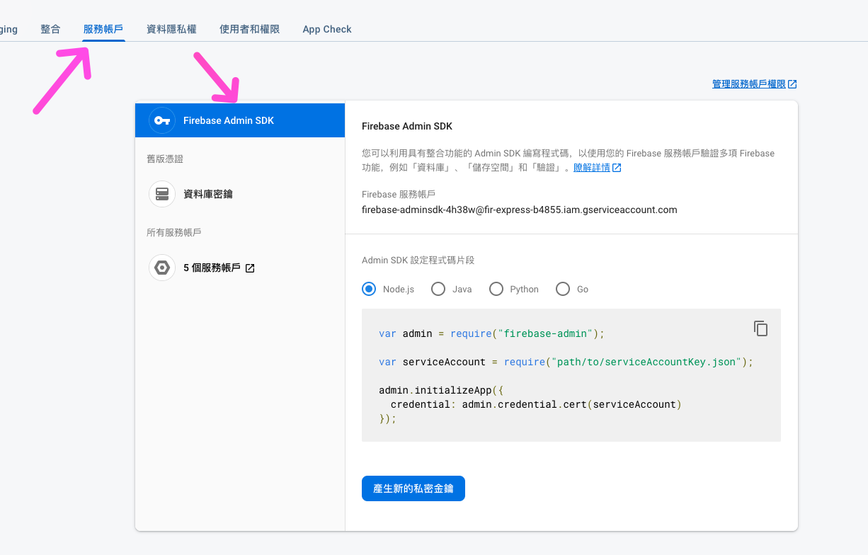Click the hexagon service accounts icon

click(162, 268)
